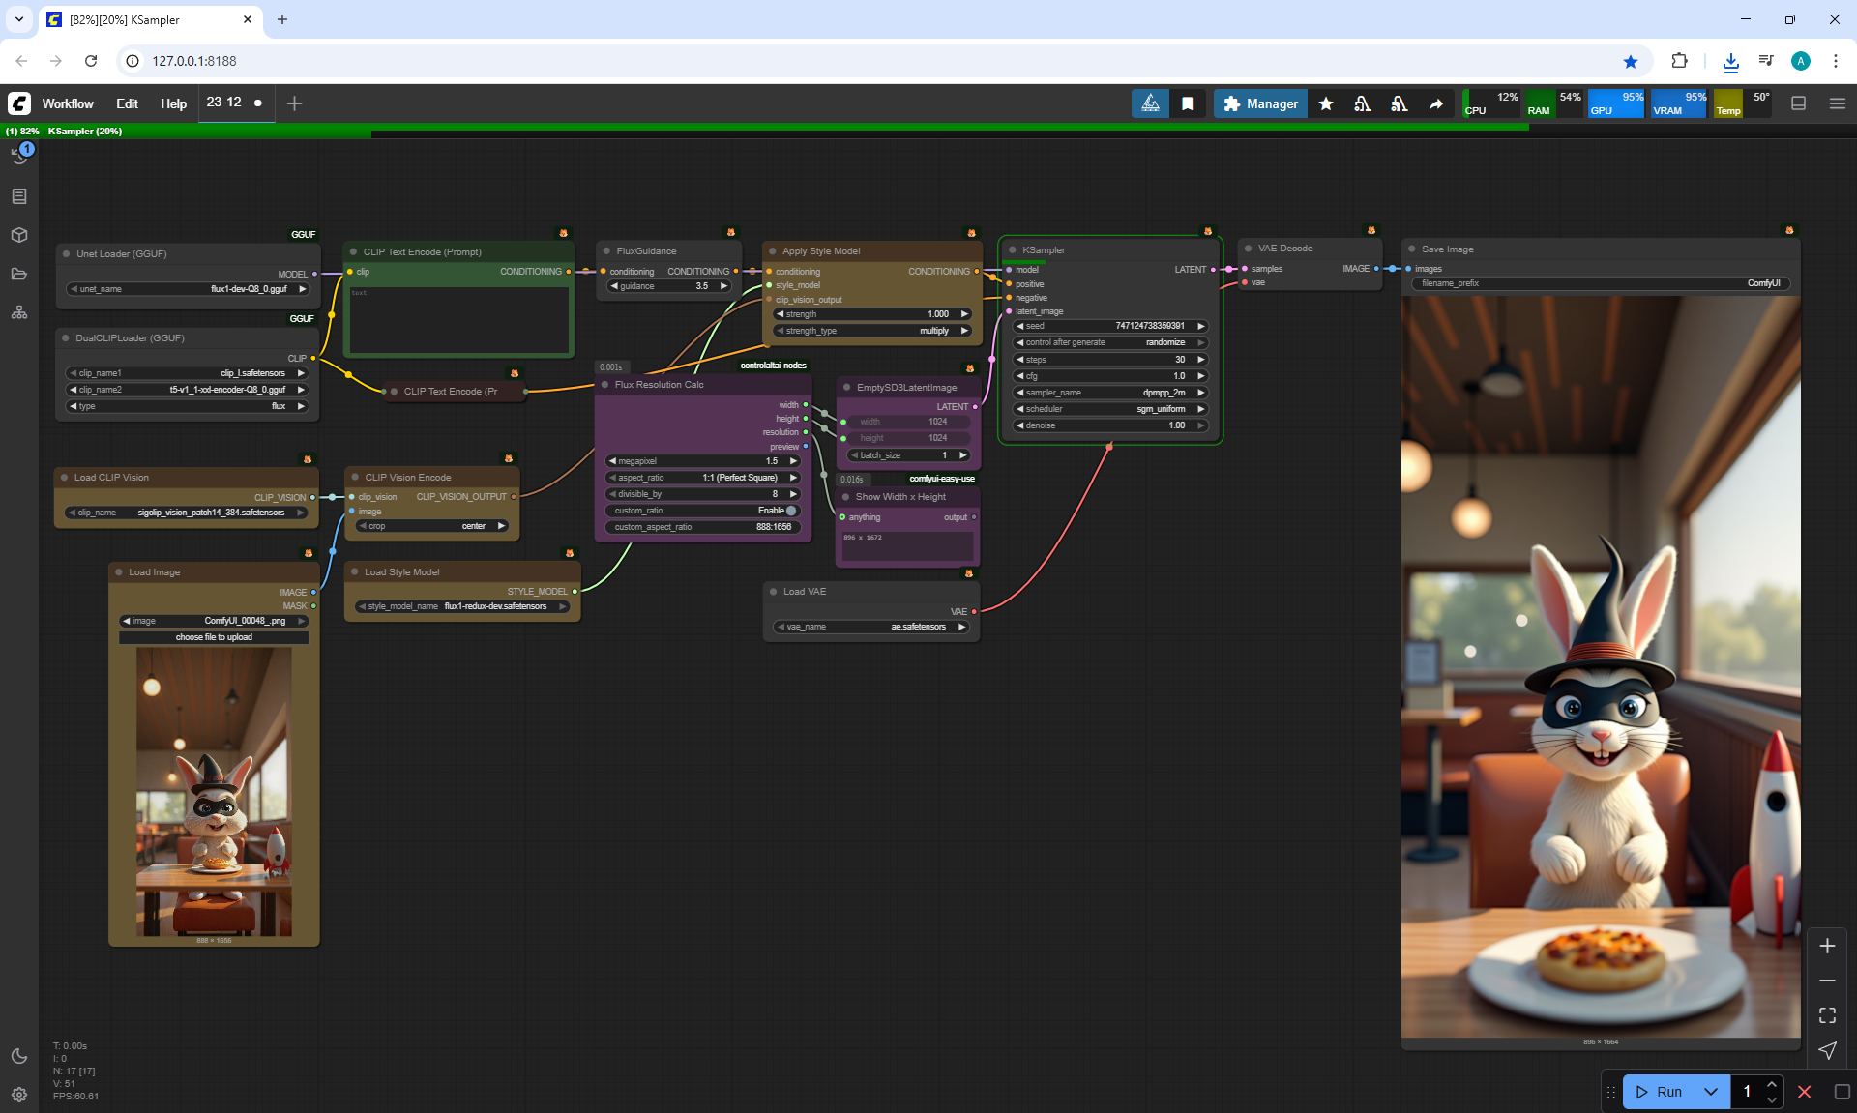This screenshot has width=1857, height=1113.
Task: Open the workflows folder sidebar icon
Action: [x=19, y=274]
